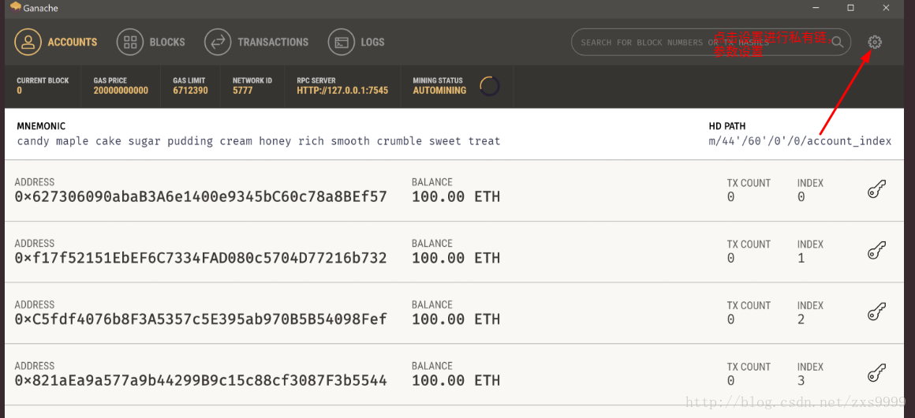The image size is (915, 418).
Task: Select address 0x627306090abaB3A6e1400e9345bC60c78a8BEf57
Action: click(200, 196)
